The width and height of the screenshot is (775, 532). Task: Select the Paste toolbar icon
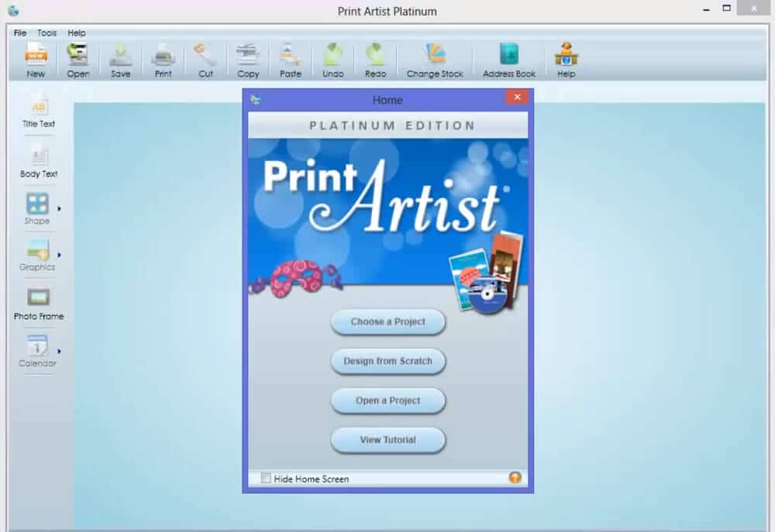[290, 54]
